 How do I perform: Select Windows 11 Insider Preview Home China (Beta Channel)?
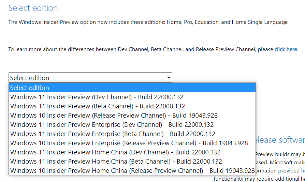[132, 162]
